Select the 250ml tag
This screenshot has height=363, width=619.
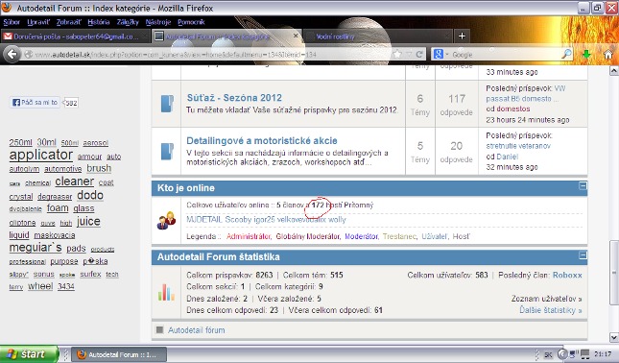(20, 142)
